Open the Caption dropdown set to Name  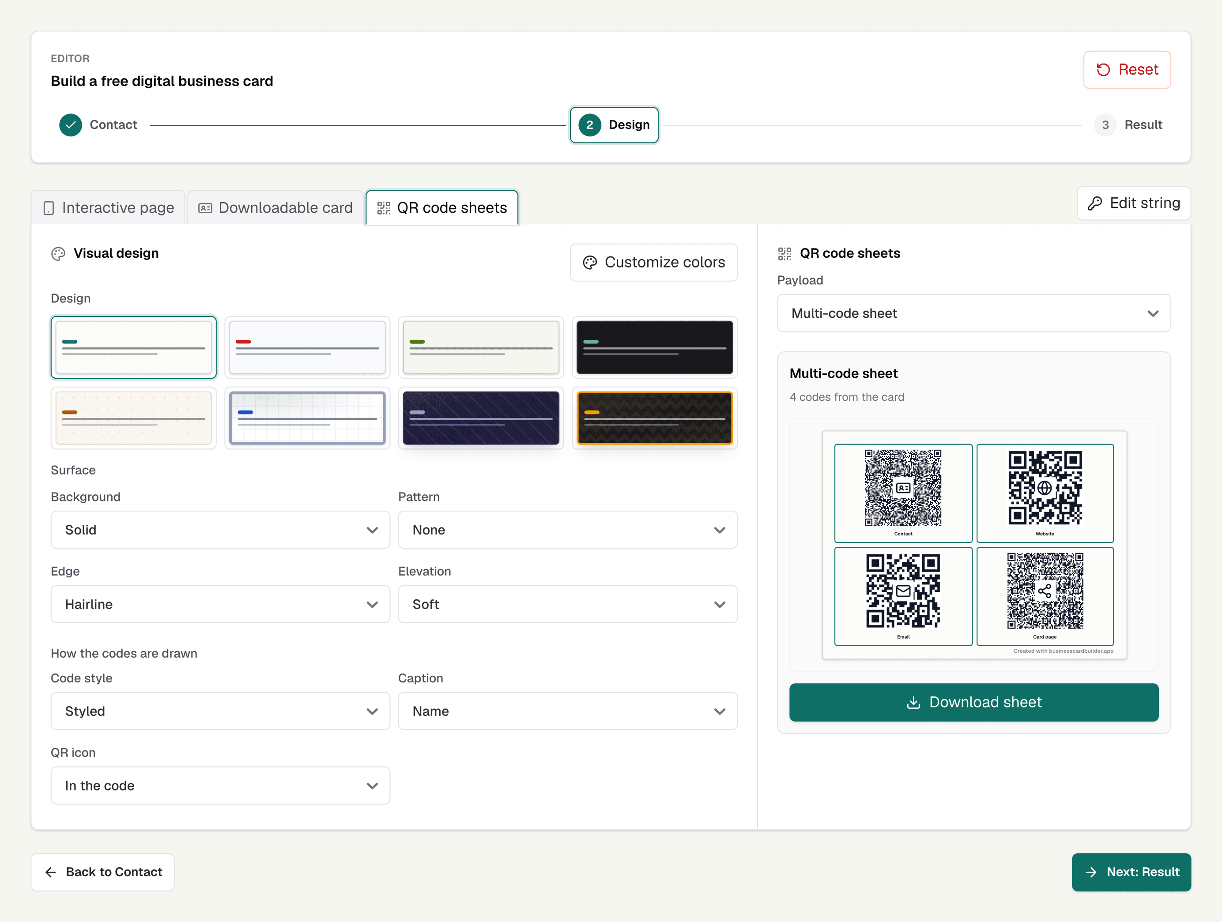568,711
